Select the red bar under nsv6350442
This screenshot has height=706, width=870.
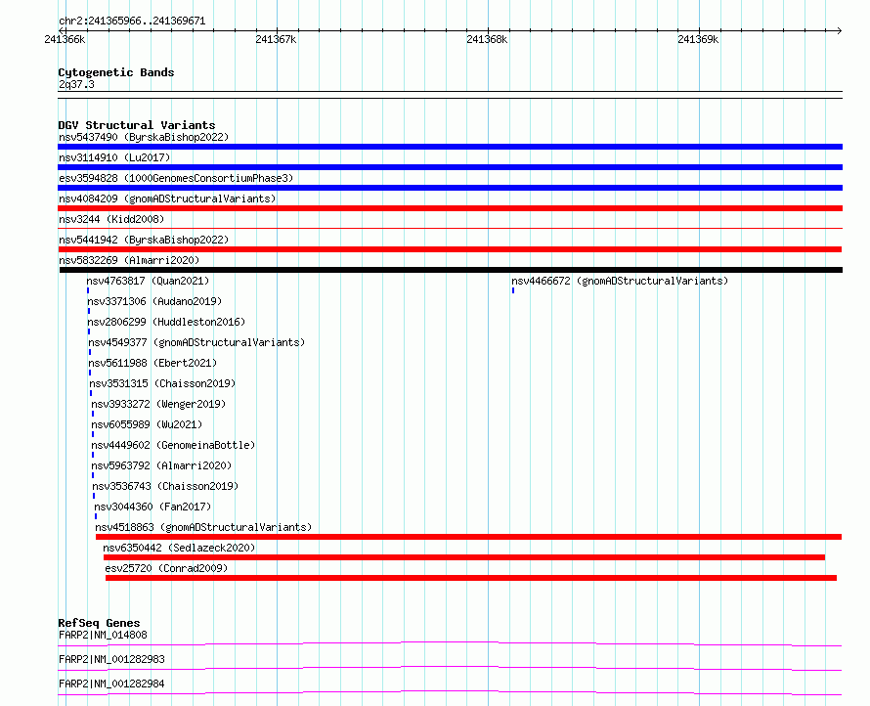[464, 557]
